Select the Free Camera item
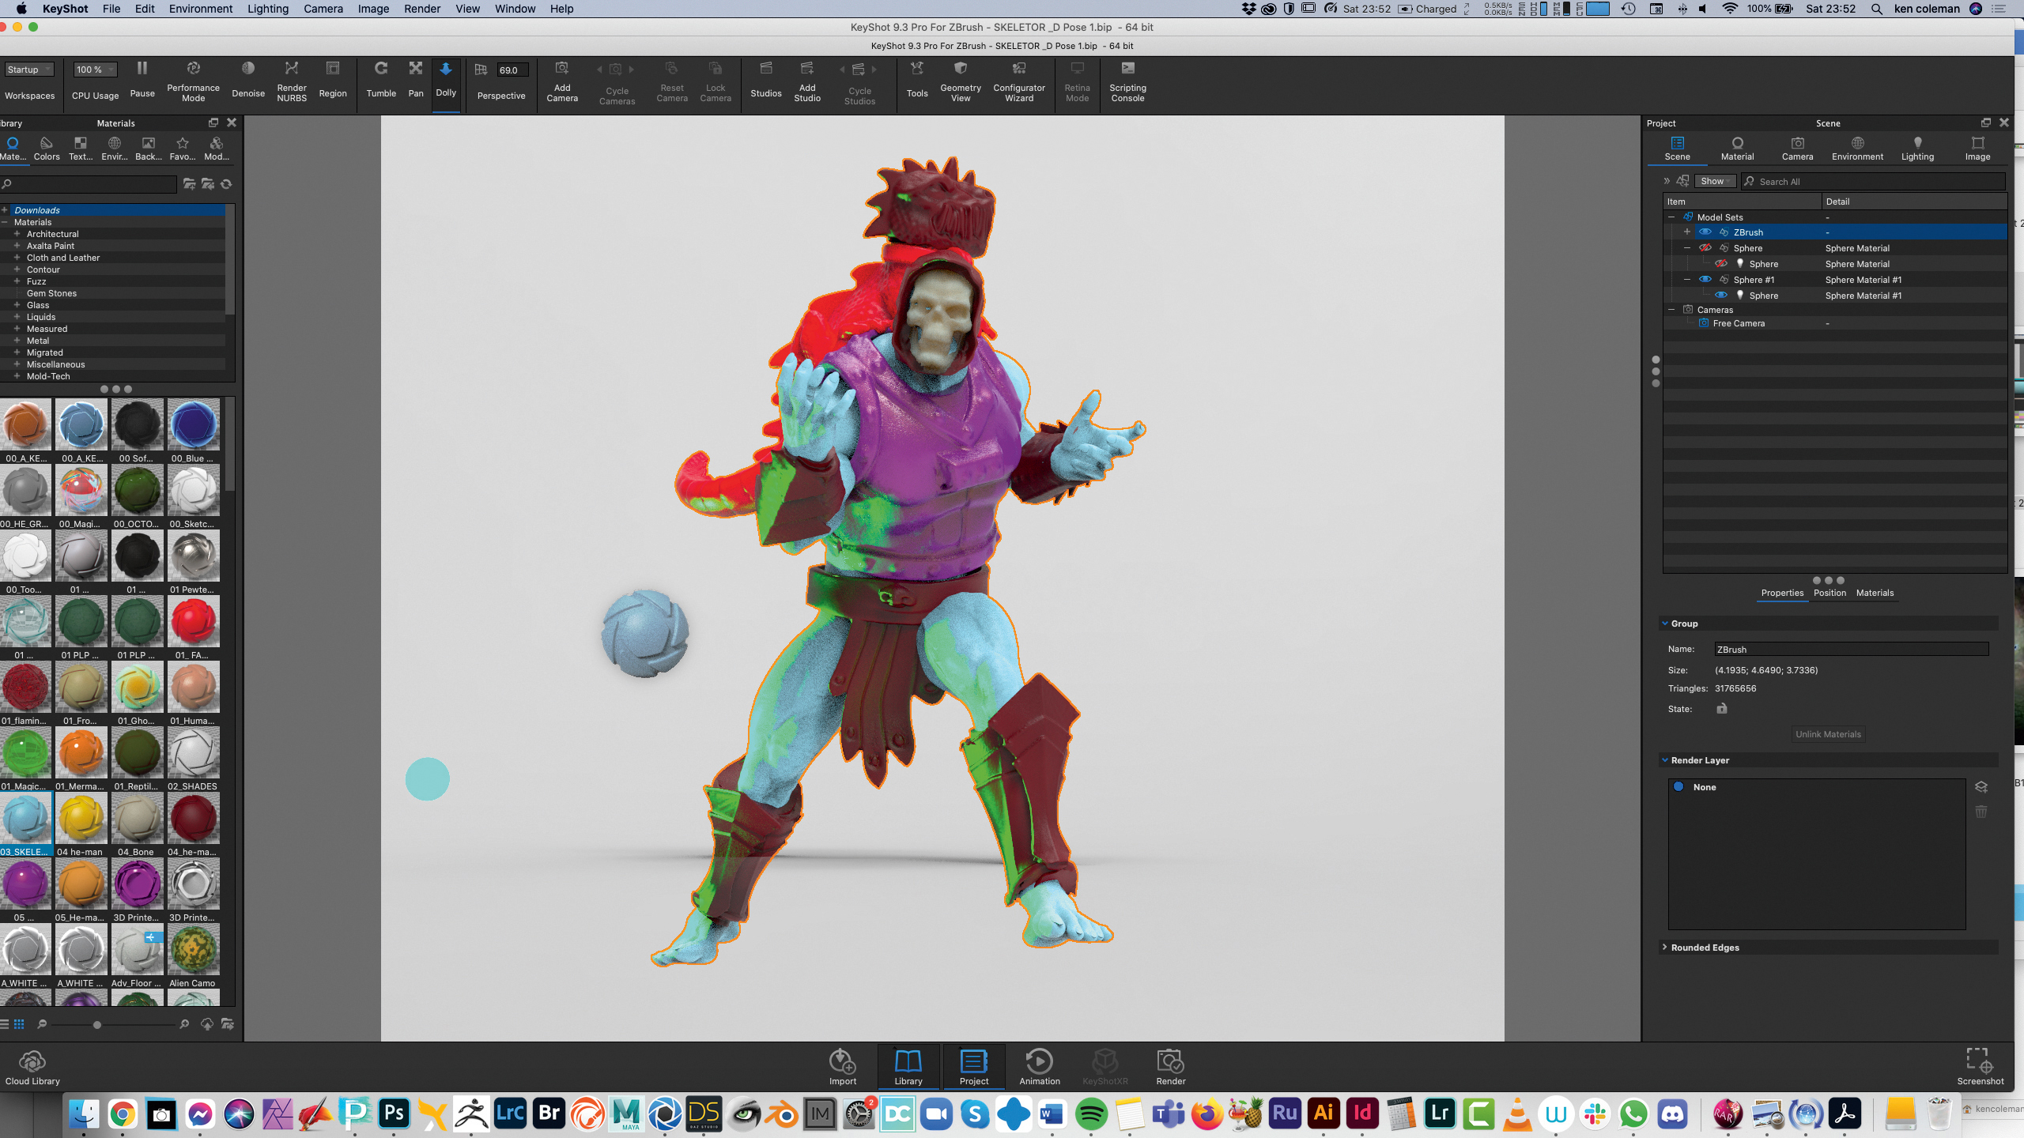This screenshot has height=1138, width=2024. click(x=1738, y=323)
